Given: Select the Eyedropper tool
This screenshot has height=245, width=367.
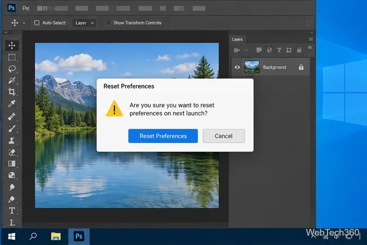Looking at the screenshot, I should pos(12,103).
